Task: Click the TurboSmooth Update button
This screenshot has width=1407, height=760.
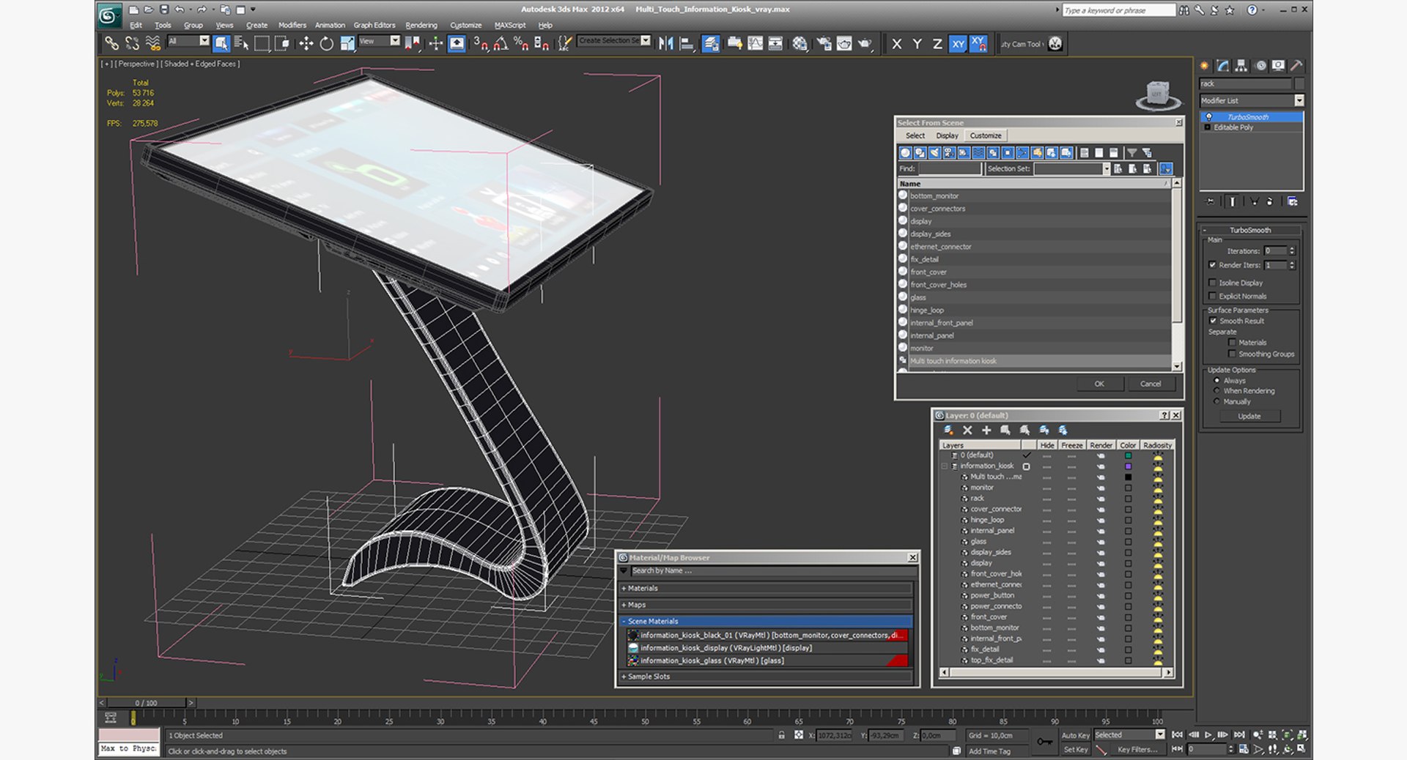Action: (x=1249, y=416)
